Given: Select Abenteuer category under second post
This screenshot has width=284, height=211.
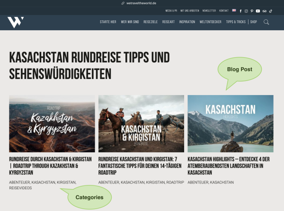Looking at the screenshot, I should 109,182.
